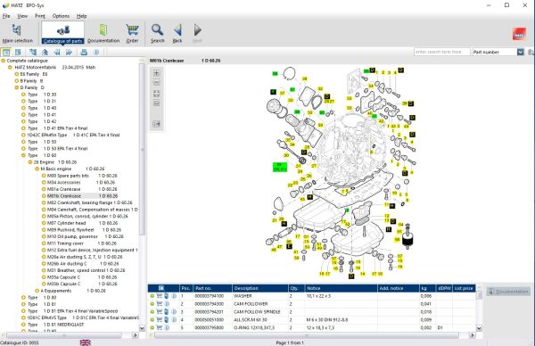Image resolution: width=535 pixels, height=346 pixels.
Task: Click the info icon in CAM FOLLOW SPINDLE row
Action: 174,311
